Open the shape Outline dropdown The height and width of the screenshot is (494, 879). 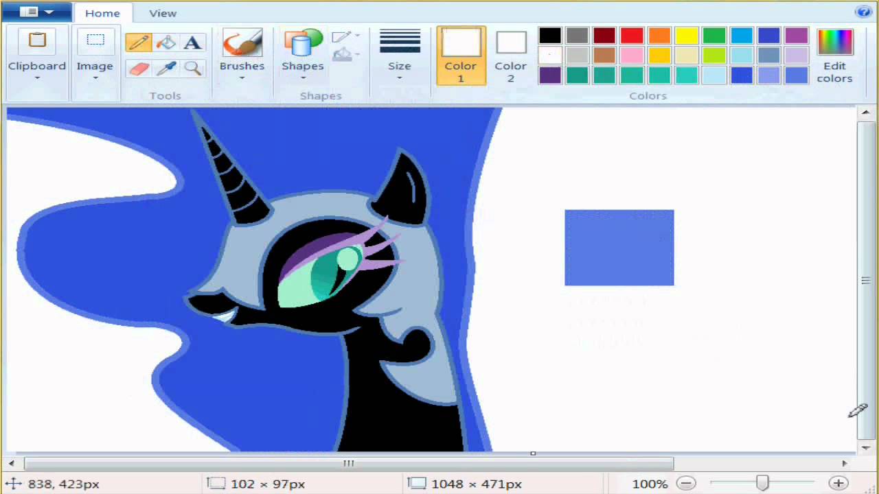pos(346,36)
